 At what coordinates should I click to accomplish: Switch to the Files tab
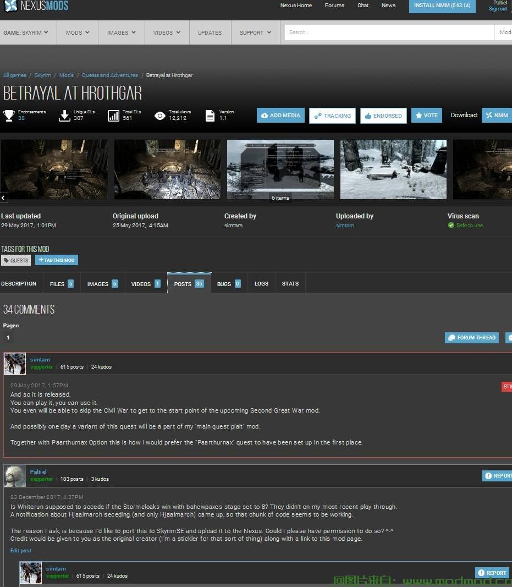coord(62,284)
